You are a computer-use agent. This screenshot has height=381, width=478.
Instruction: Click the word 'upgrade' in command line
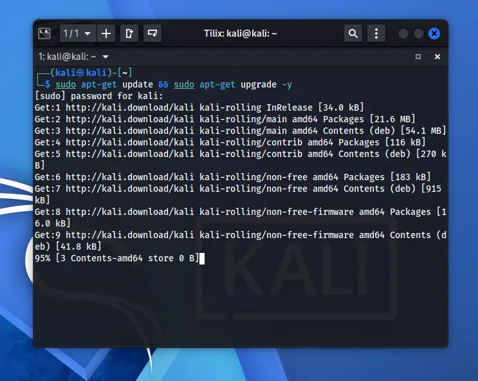click(259, 84)
